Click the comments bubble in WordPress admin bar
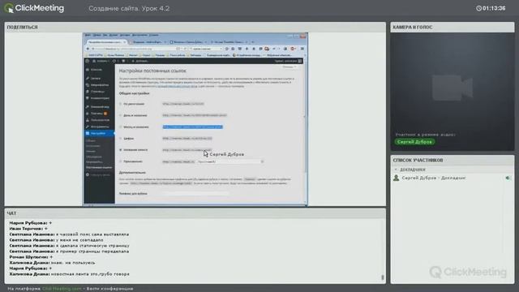Viewport: 519px width, 292px height. coord(123,61)
